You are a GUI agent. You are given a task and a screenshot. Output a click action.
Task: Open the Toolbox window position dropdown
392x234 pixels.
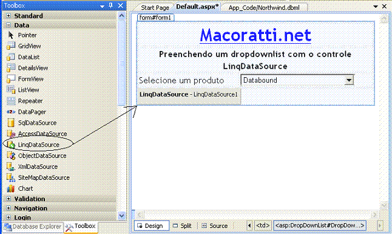point(102,6)
